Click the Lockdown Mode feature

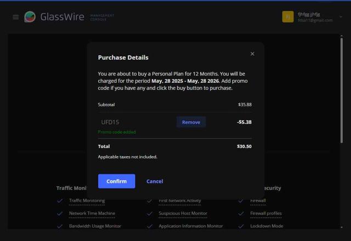pos(267,226)
